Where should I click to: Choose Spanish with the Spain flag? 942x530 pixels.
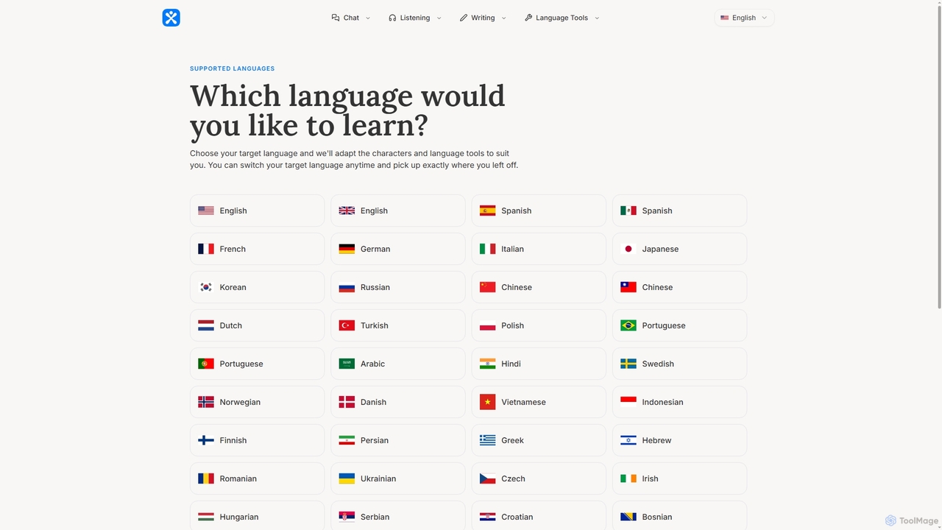539,211
